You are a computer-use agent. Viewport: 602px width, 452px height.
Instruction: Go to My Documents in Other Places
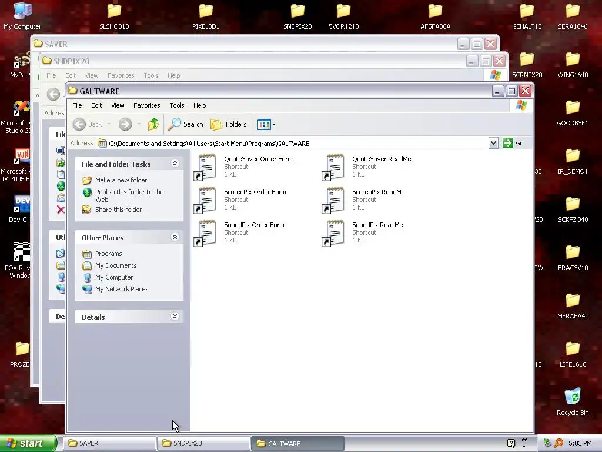click(116, 265)
